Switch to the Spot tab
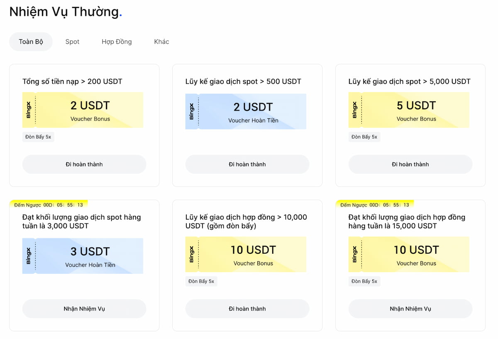This screenshot has width=498, height=339. coord(72,42)
